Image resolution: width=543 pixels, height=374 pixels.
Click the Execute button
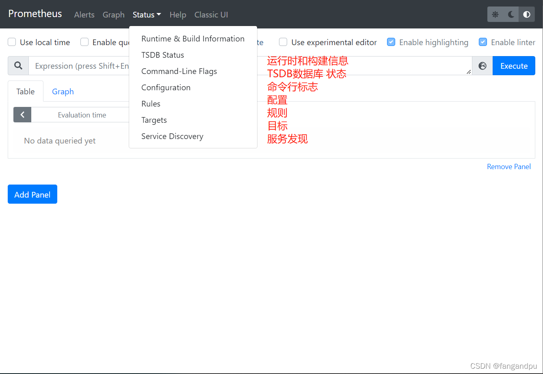[514, 66]
